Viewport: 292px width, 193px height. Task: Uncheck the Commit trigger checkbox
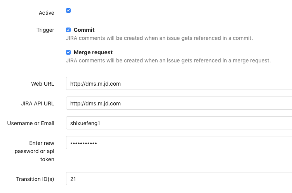(68, 30)
